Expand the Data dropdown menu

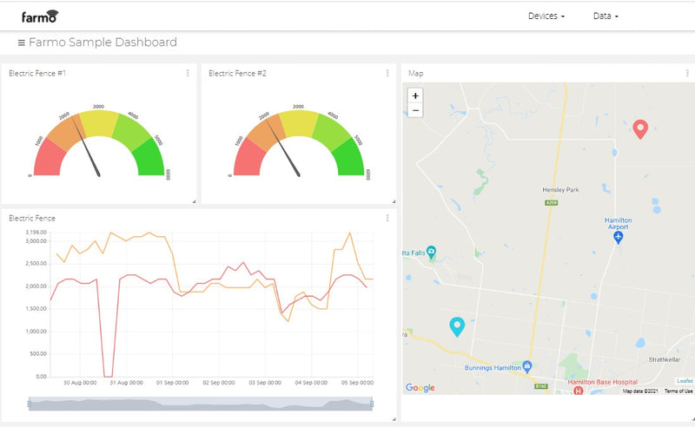point(606,16)
